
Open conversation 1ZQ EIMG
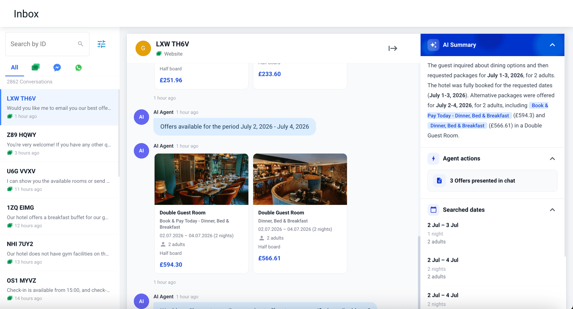pos(60,216)
